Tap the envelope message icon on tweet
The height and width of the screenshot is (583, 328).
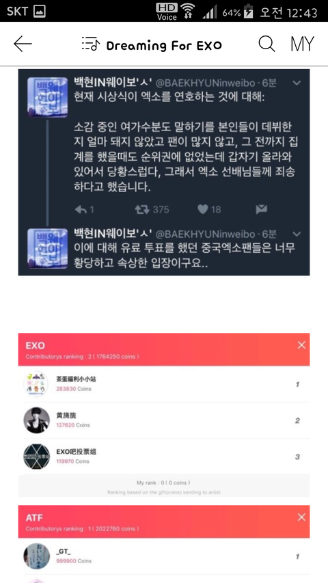pyautogui.click(x=262, y=210)
